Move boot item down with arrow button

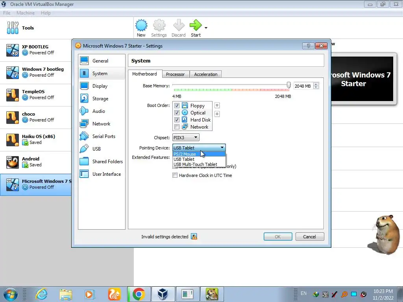click(x=217, y=114)
